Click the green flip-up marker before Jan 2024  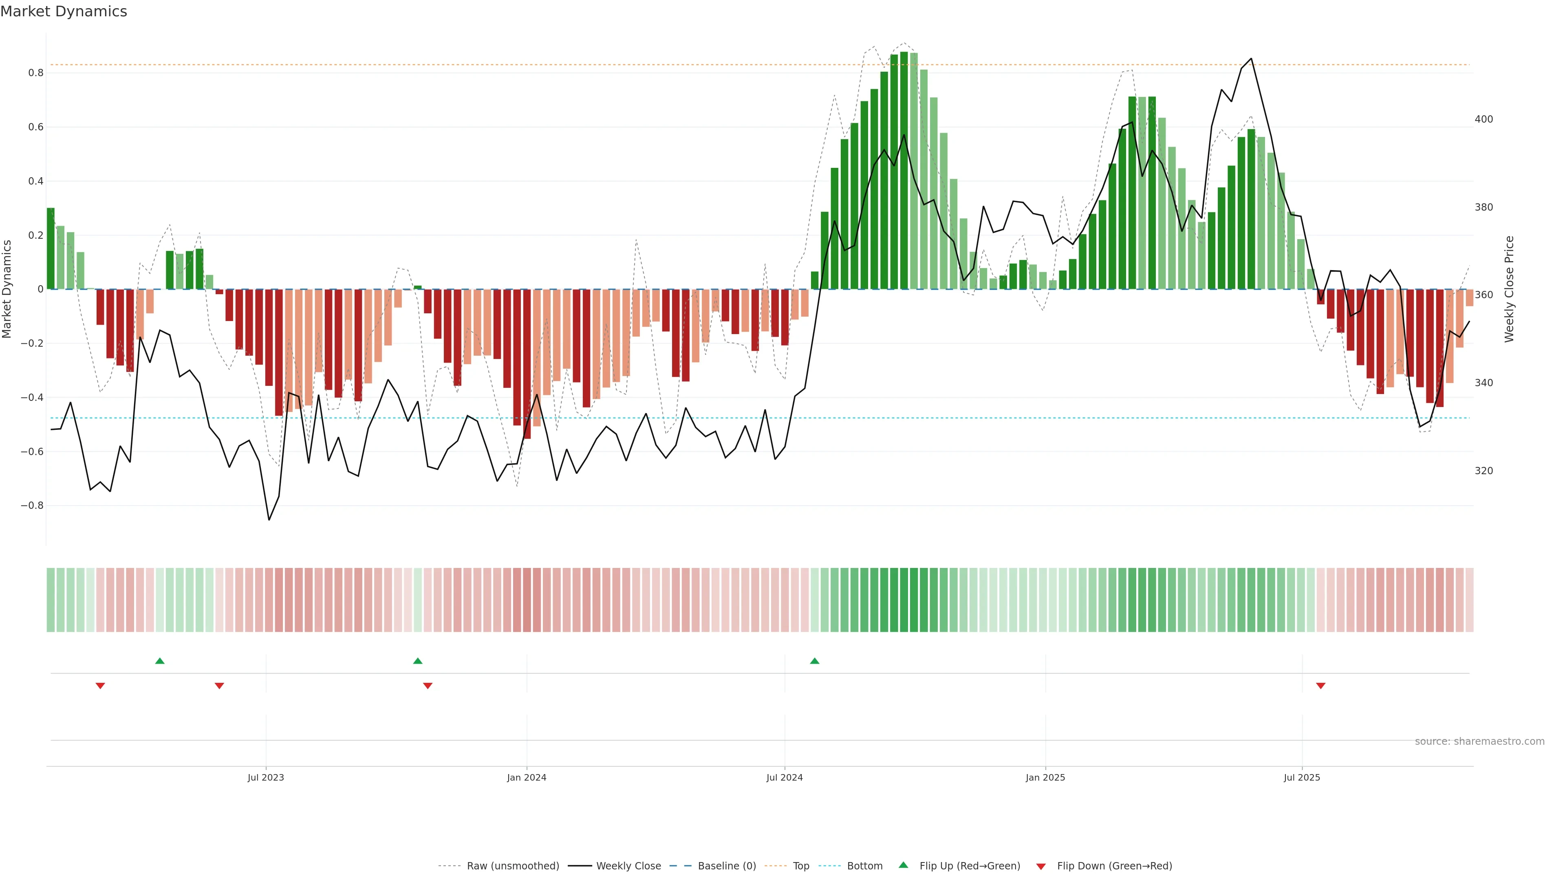tap(417, 661)
